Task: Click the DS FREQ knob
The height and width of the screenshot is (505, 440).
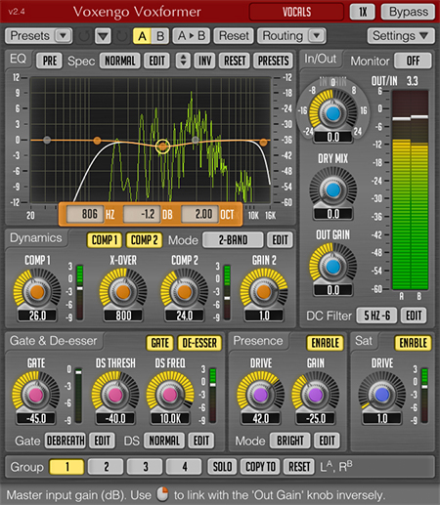Action: click(170, 395)
